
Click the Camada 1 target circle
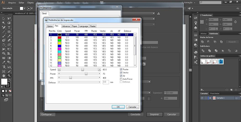(x=236, y=98)
